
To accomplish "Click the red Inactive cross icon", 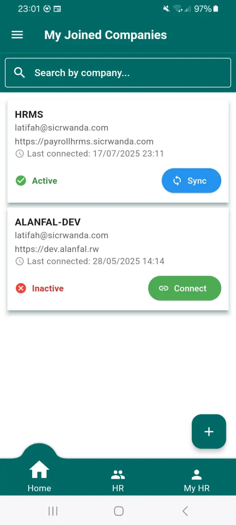I will click(x=21, y=288).
